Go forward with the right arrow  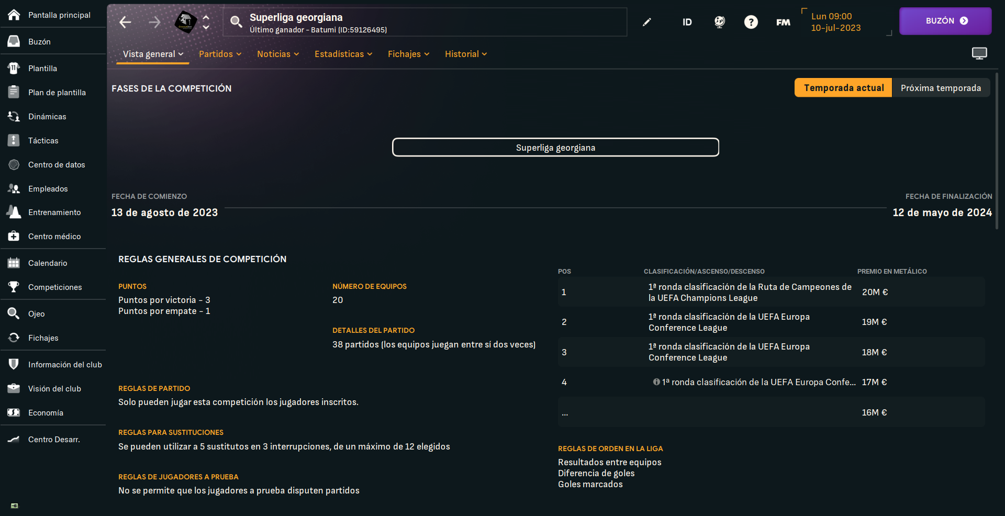[x=154, y=22]
